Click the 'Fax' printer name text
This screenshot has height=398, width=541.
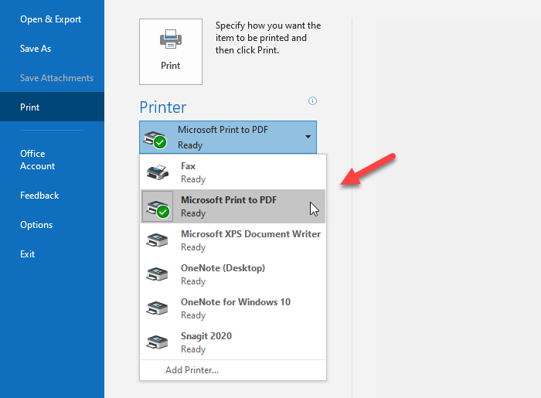pos(188,166)
